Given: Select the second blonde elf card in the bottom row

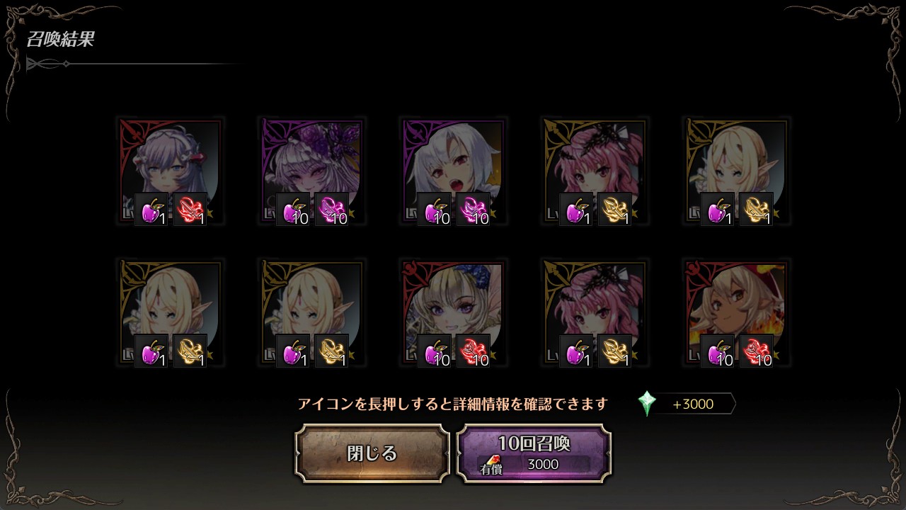Looking at the screenshot, I should [x=311, y=313].
